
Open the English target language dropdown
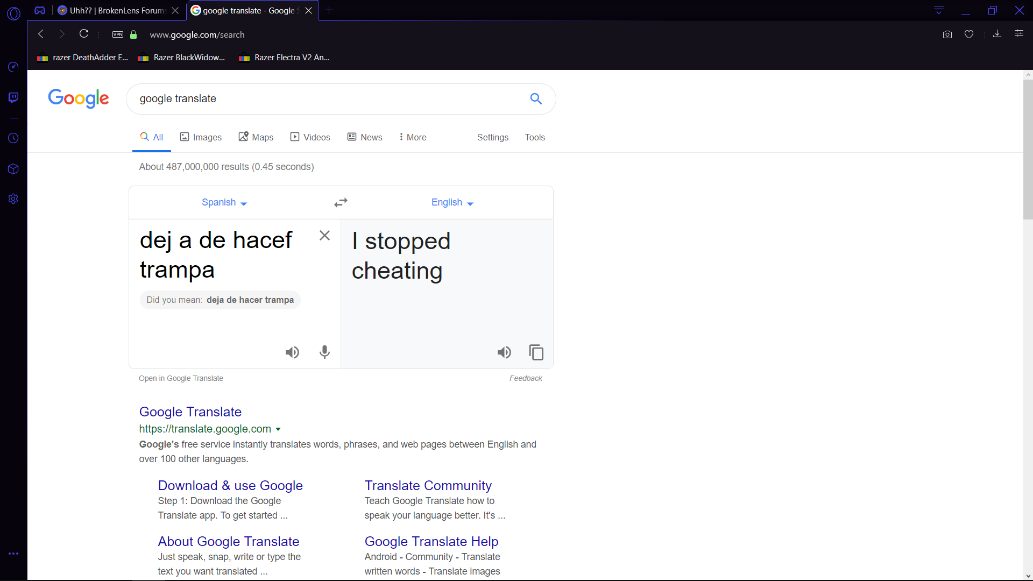pos(452,202)
